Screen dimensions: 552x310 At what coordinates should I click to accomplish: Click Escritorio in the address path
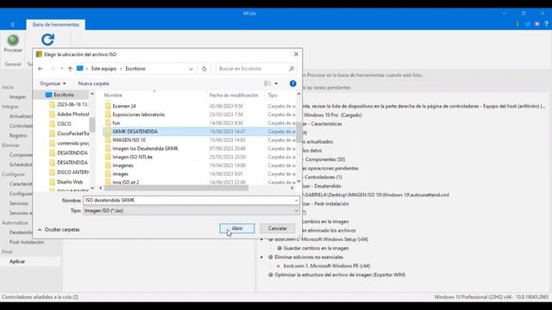tap(135, 69)
